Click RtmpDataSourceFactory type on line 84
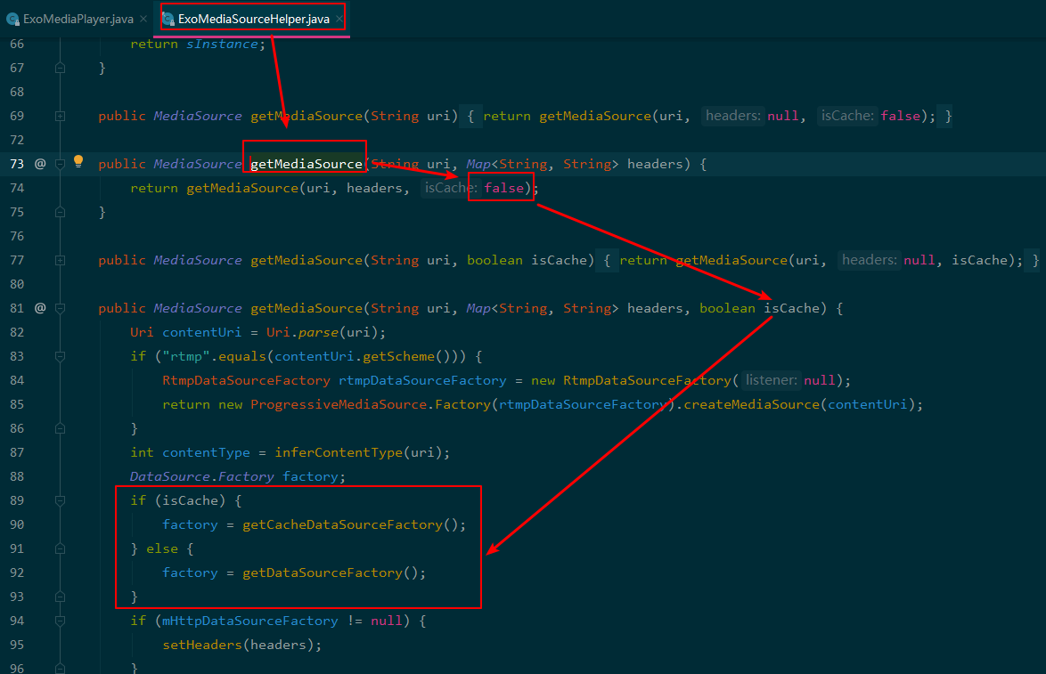Image resolution: width=1046 pixels, height=674 pixels. tap(246, 380)
